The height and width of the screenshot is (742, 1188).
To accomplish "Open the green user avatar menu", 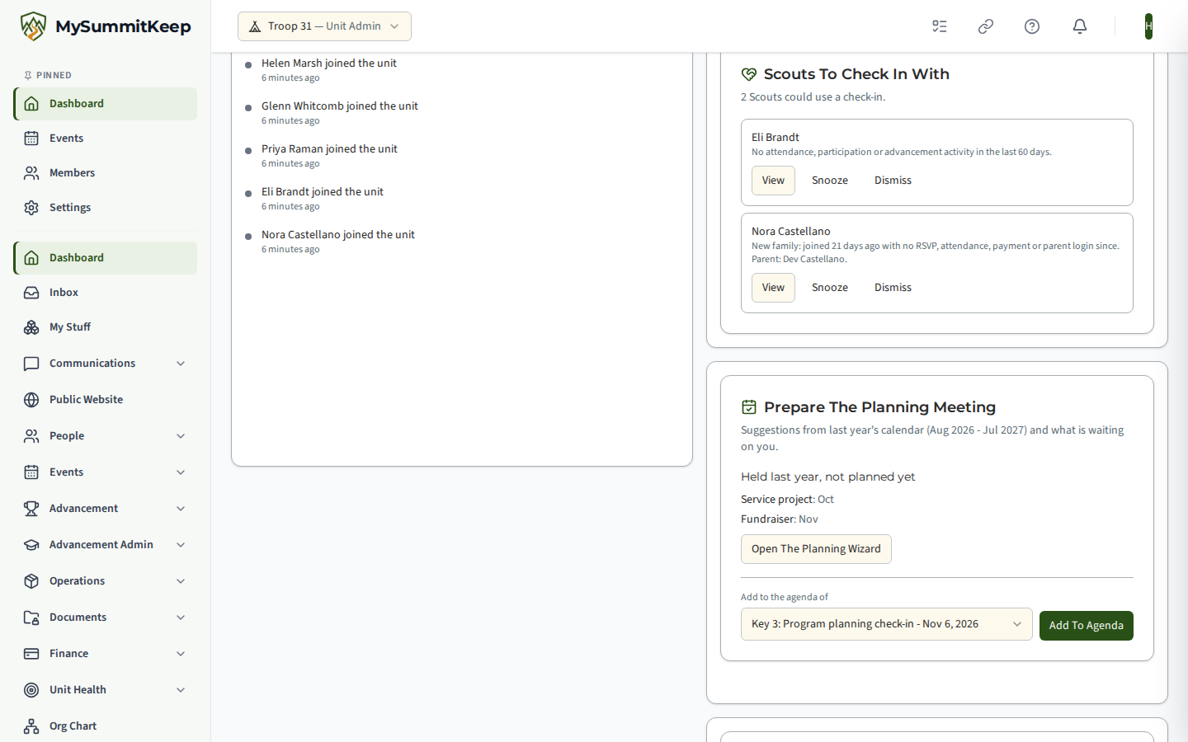I will pos(1148,26).
